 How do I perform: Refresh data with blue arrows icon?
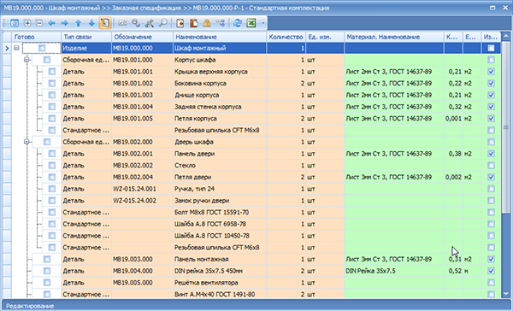coord(238,23)
